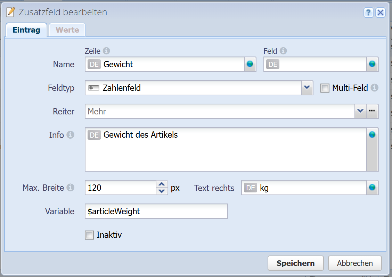Click the info icon next to Feld

[x=283, y=51]
